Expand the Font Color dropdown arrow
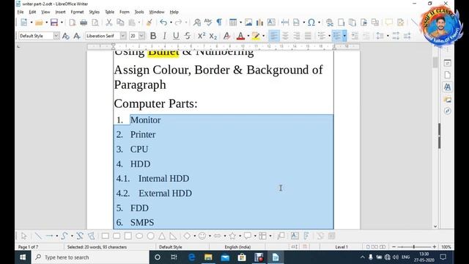 click(248, 36)
